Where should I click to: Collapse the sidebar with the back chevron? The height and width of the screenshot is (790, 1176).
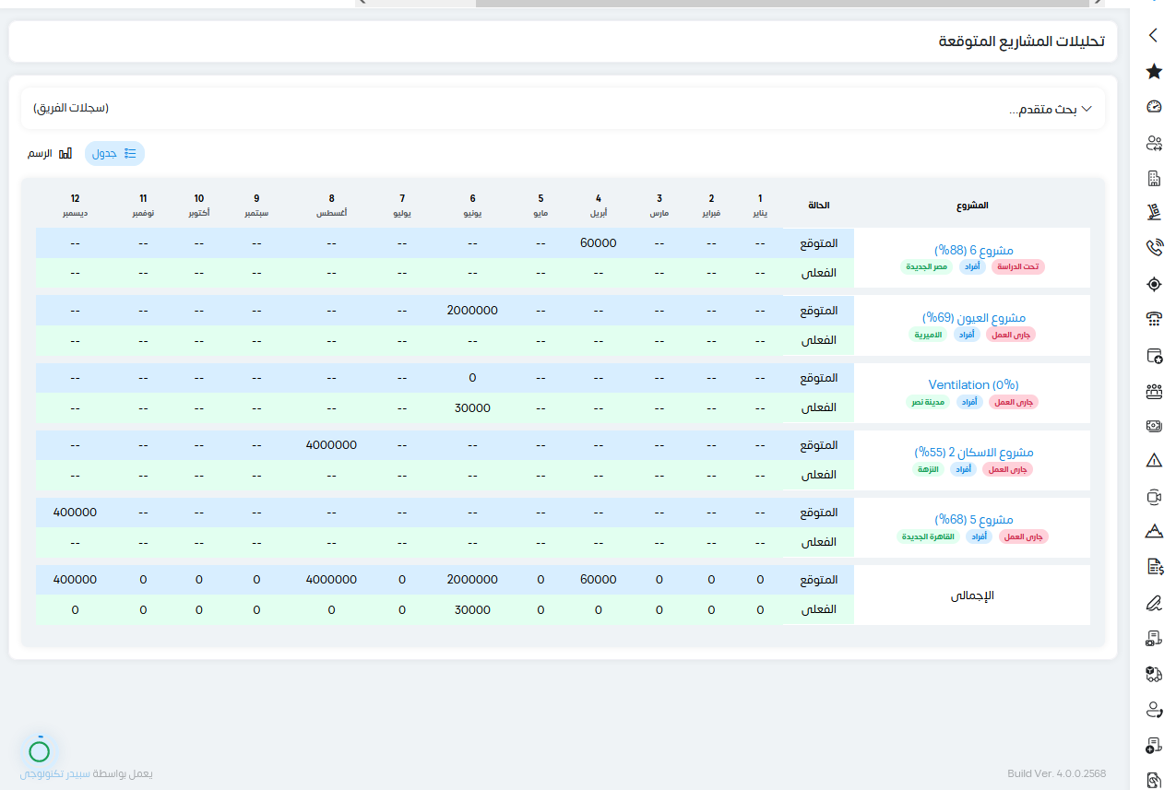(x=1153, y=35)
